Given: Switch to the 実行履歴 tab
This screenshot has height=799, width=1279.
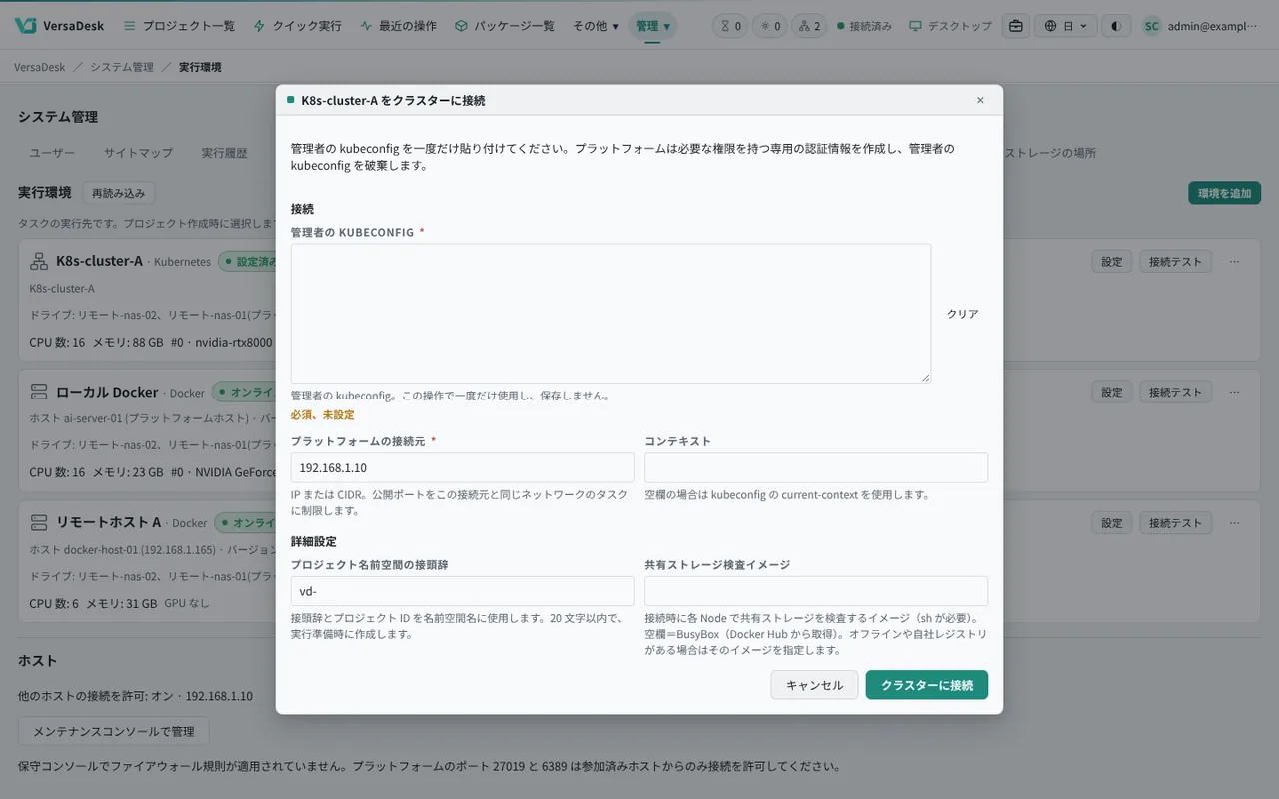Looking at the screenshot, I should pyautogui.click(x=224, y=153).
